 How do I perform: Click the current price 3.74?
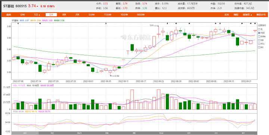pyautogui.click(x=32, y=6)
